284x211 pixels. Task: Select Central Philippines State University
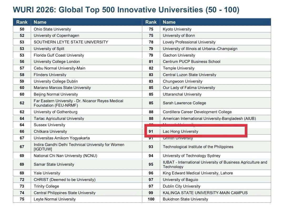[64, 193]
